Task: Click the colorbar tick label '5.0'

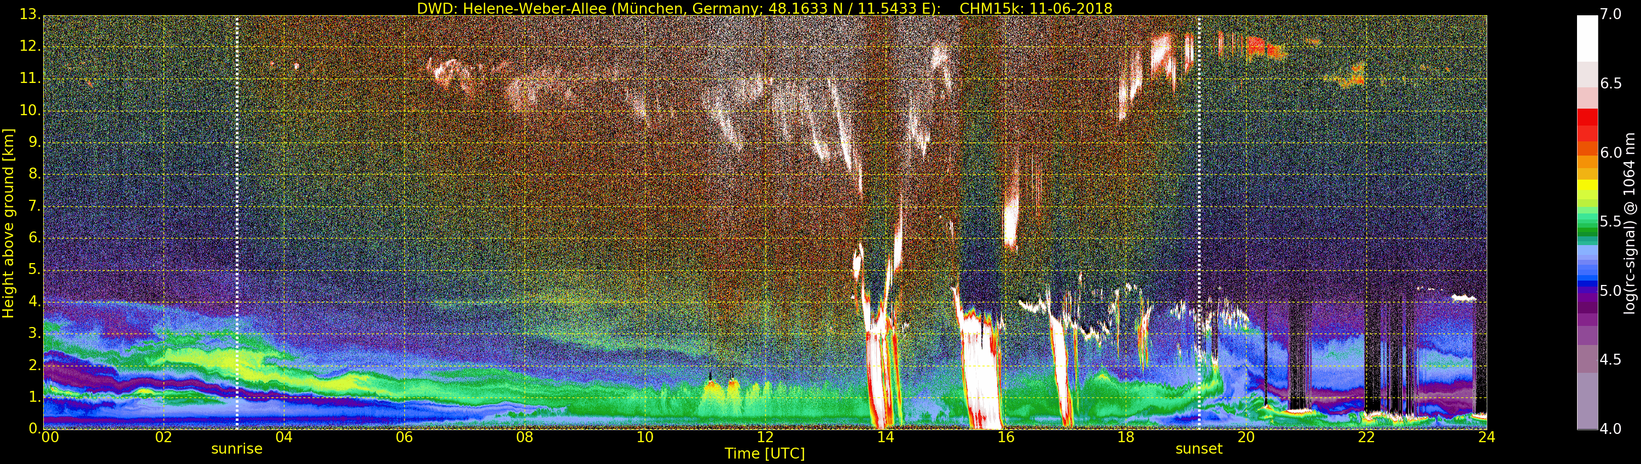Action: [x=1610, y=291]
